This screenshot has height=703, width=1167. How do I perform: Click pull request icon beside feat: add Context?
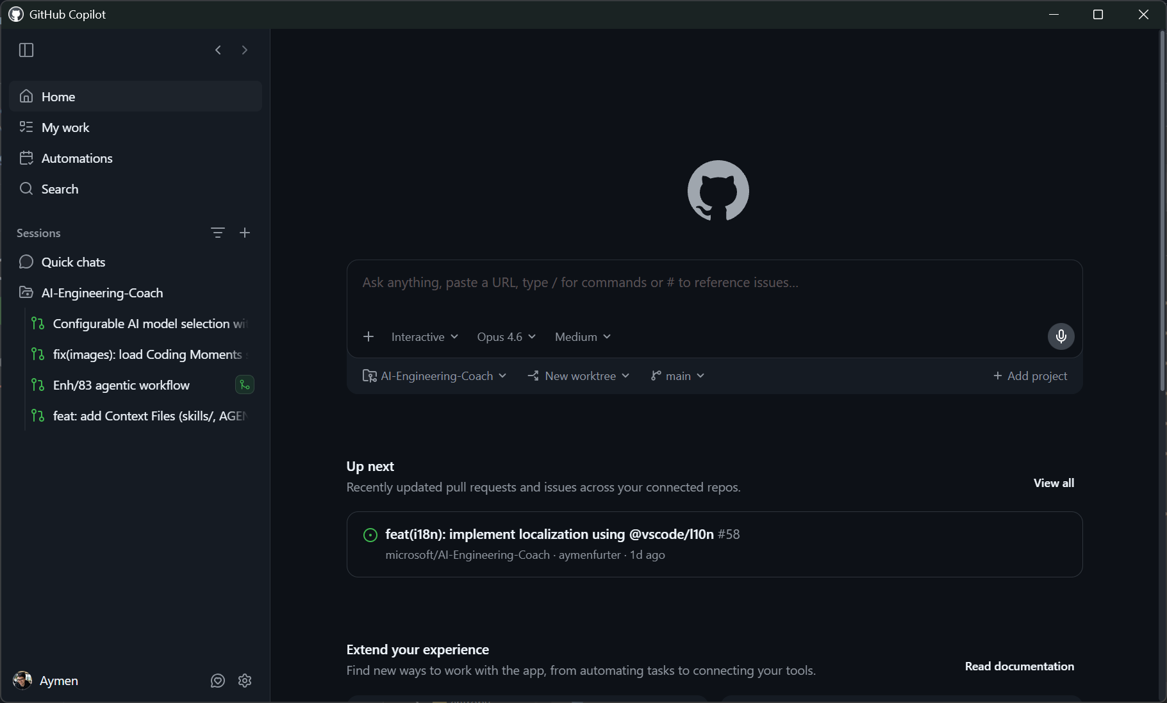click(38, 416)
